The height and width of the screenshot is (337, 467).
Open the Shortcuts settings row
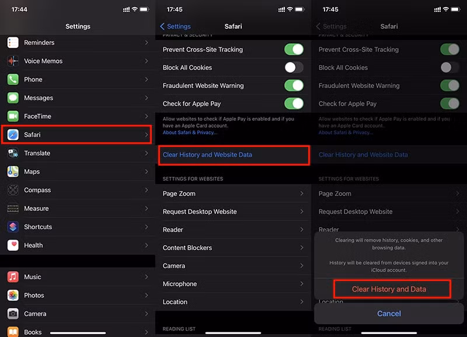tap(78, 227)
